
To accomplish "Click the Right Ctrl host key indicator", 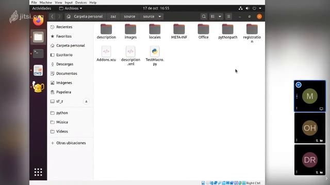I will click(x=253, y=183).
